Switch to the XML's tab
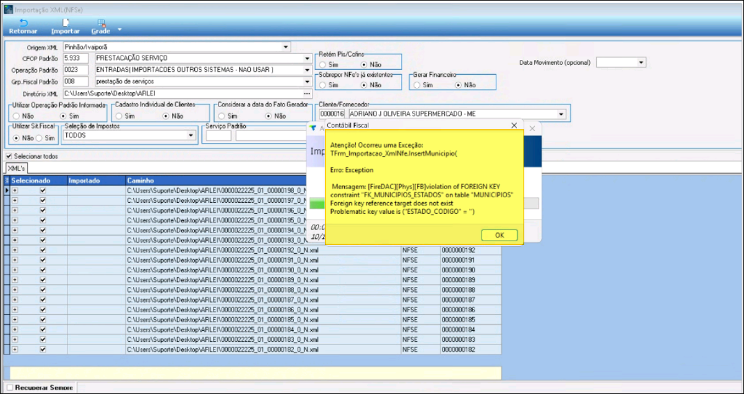This screenshot has height=394, width=744. [x=16, y=168]
